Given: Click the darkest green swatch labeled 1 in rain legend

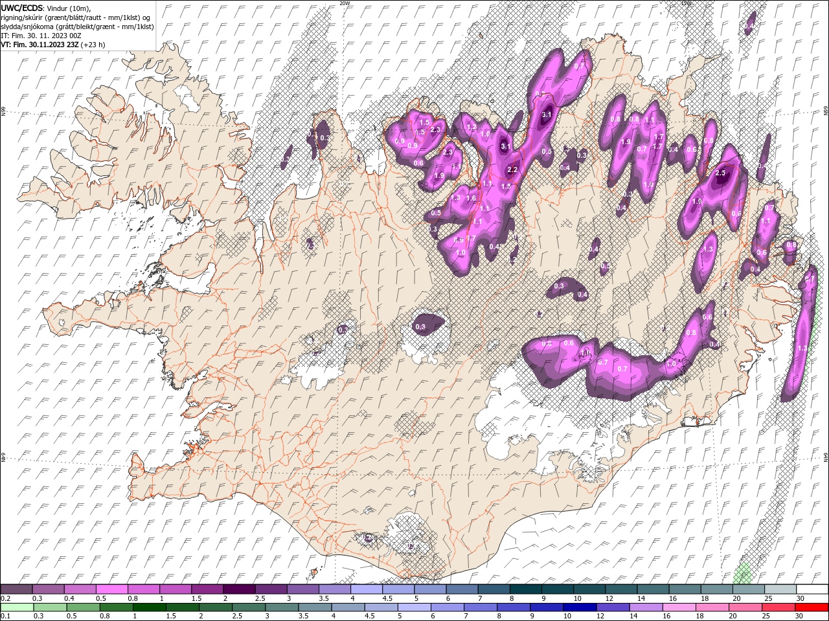Looking at the screenshot, I should (x=149, y=607).
